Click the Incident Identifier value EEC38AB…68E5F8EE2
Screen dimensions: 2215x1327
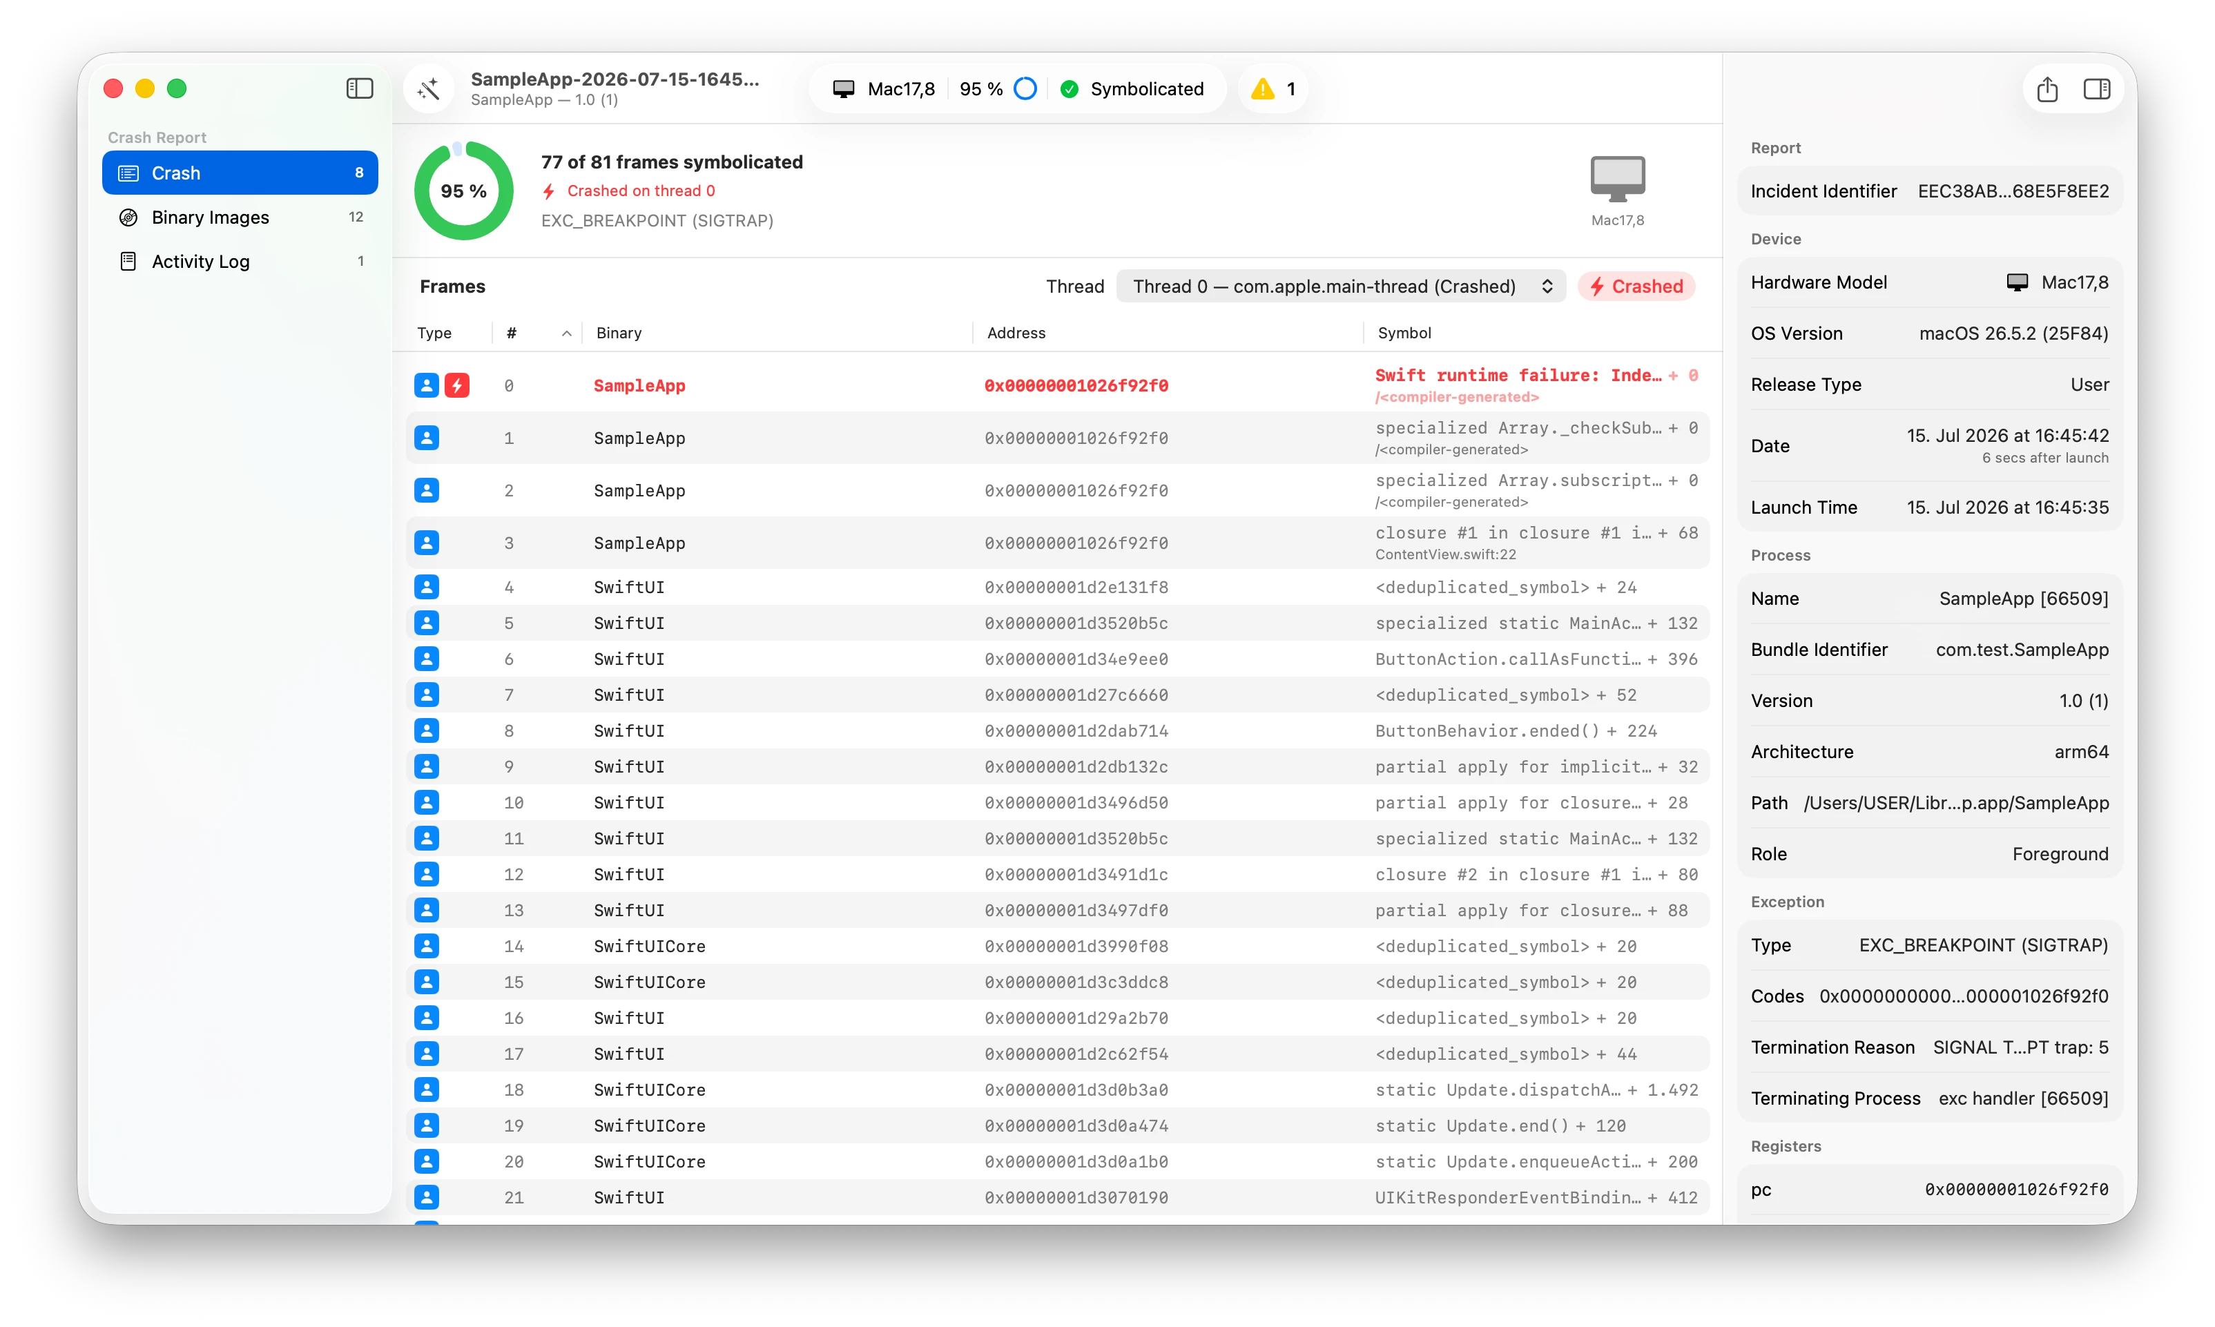tap(2013, 191)
